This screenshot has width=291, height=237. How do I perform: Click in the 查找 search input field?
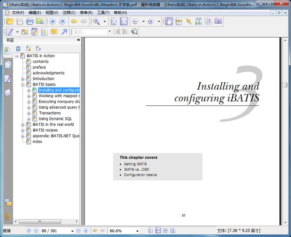coord(90,32)
